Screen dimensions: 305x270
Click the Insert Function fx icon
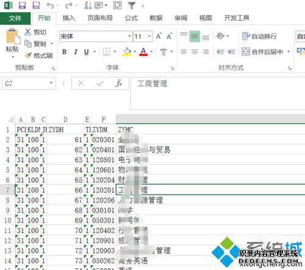(x=118, y=83)
